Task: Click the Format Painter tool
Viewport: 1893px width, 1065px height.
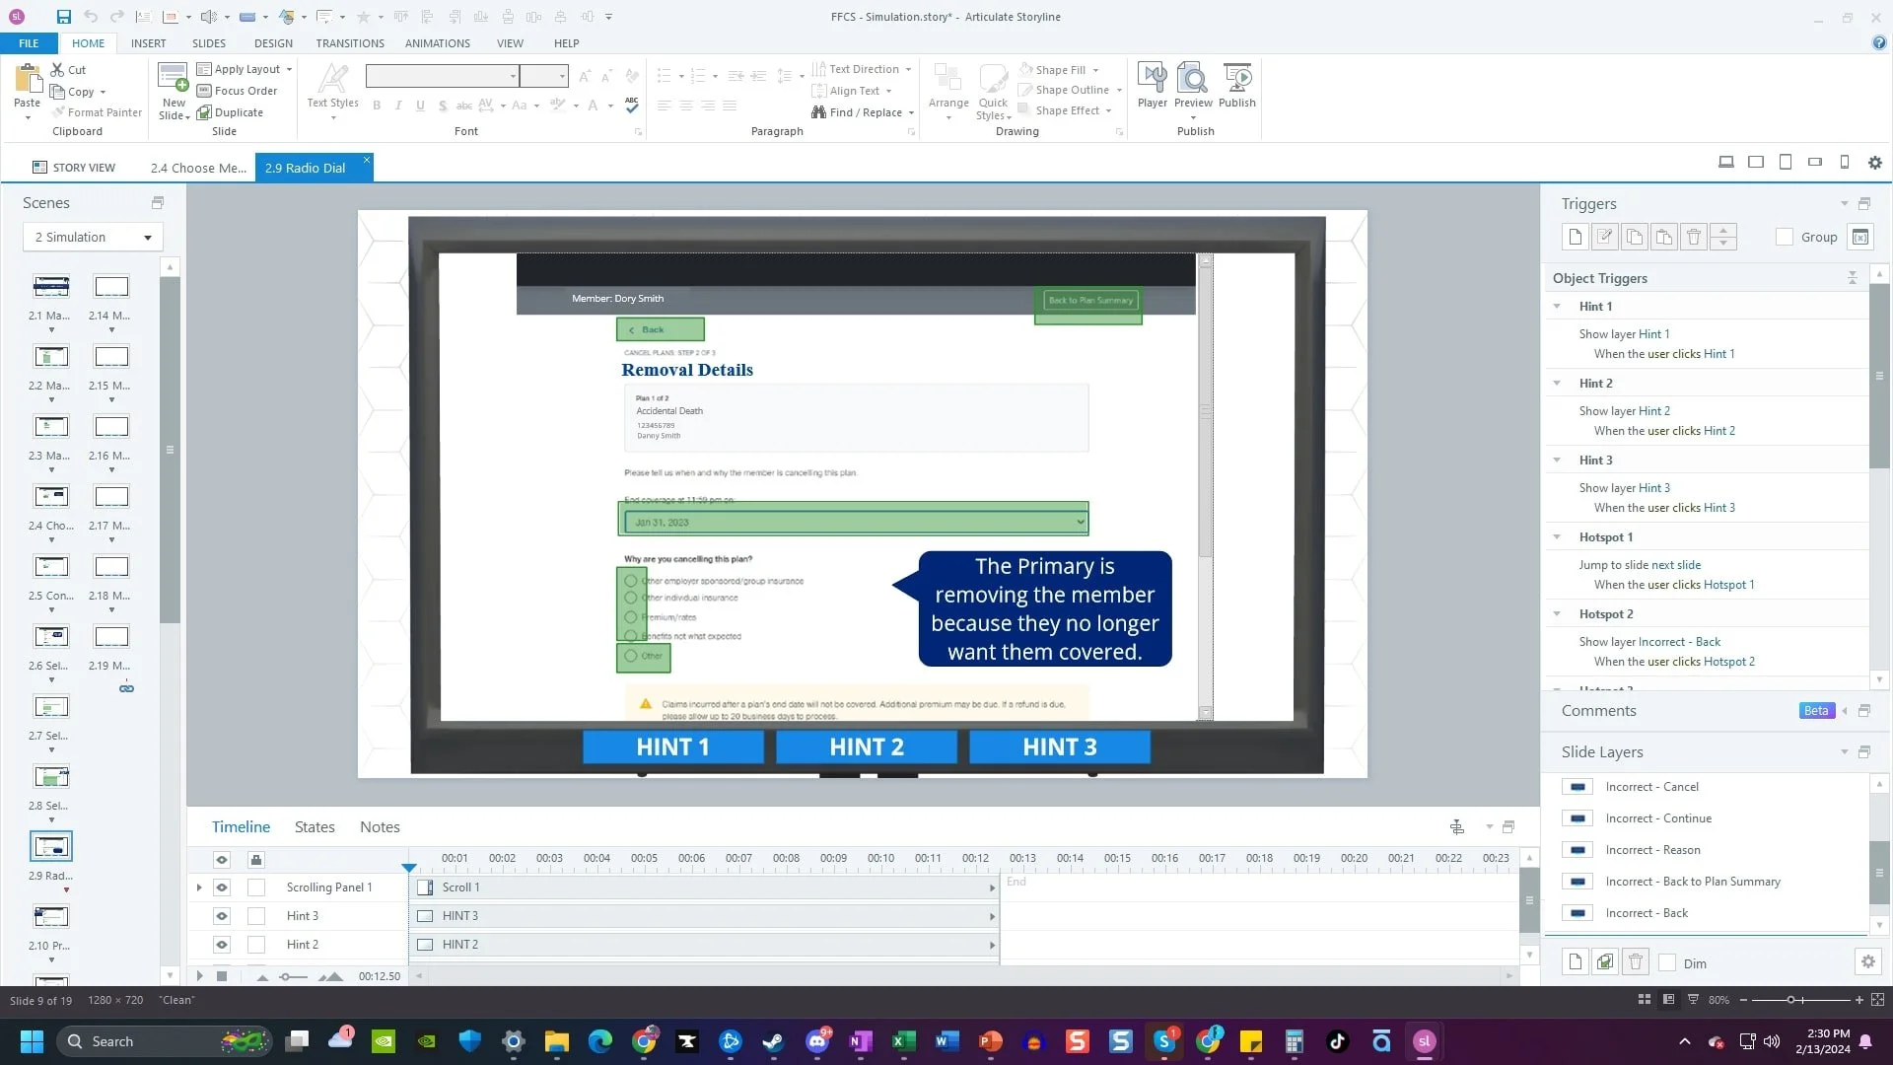Action: click(97, 112)
